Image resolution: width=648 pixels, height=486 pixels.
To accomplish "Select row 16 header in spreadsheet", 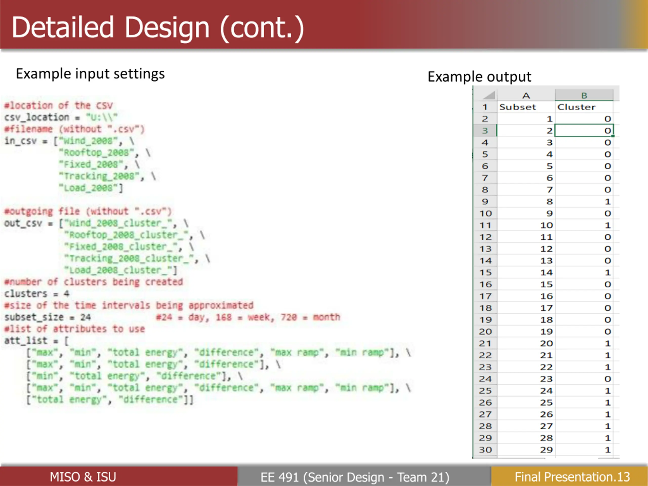I will (x=485, y=284).
